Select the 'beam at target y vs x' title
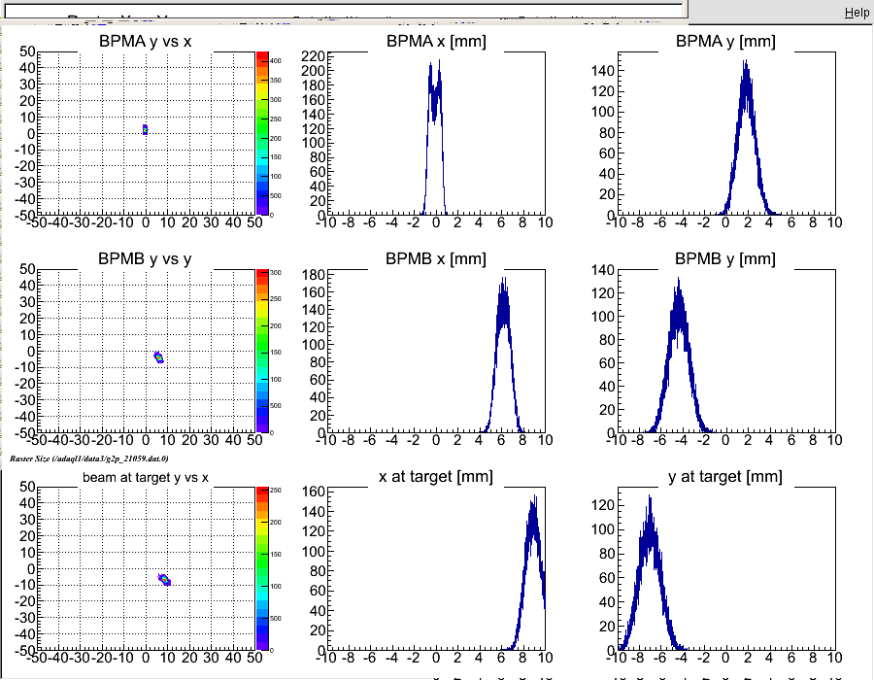874x680 pixels. tap(146, 477)
